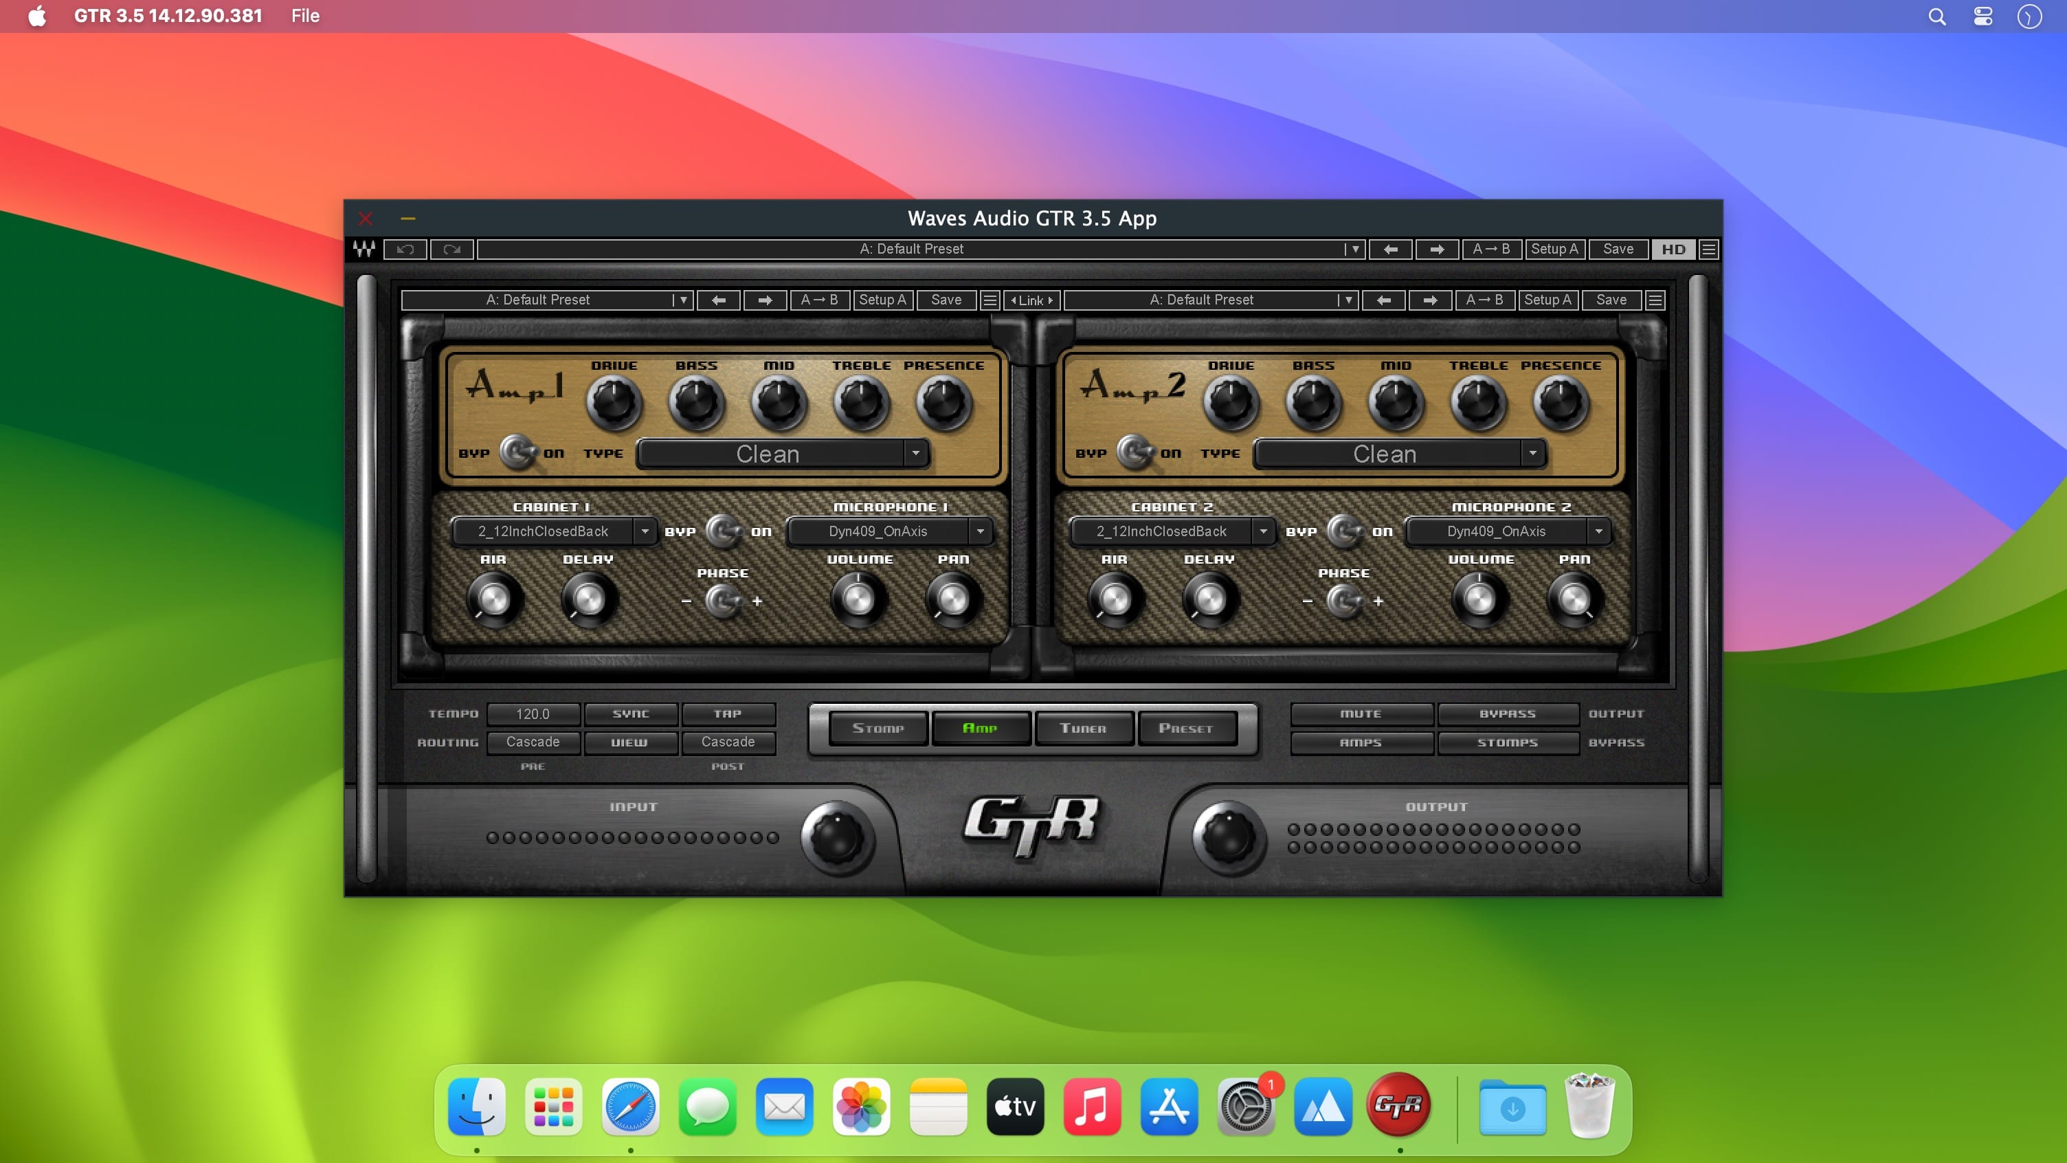
Task: Load next preset with top right arrow
Action: tap(1437, 249)
